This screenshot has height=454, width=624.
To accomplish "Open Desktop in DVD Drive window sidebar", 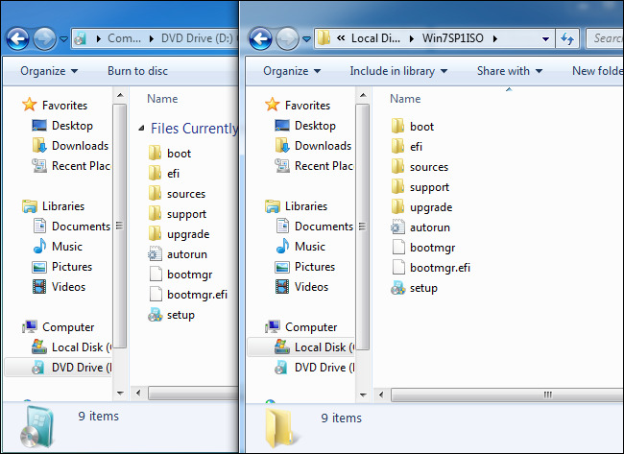I will (x=62, y=126).
